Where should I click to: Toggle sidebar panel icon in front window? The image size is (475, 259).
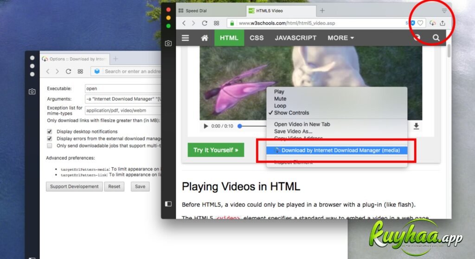click(x=168, y=203)
